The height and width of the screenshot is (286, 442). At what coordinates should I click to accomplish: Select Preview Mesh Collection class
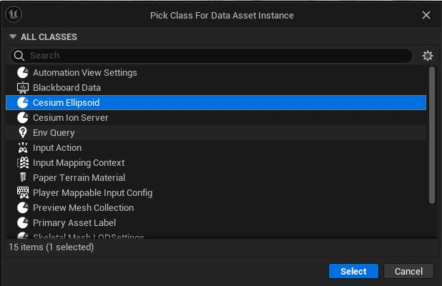click(x=216, y=207)
